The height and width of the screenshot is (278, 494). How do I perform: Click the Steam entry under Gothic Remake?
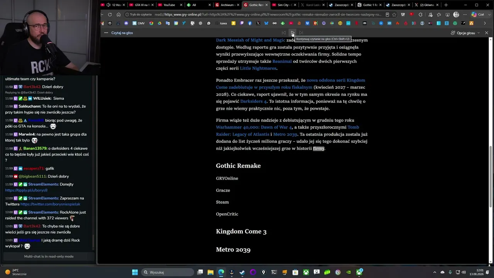tap(222, 202)
